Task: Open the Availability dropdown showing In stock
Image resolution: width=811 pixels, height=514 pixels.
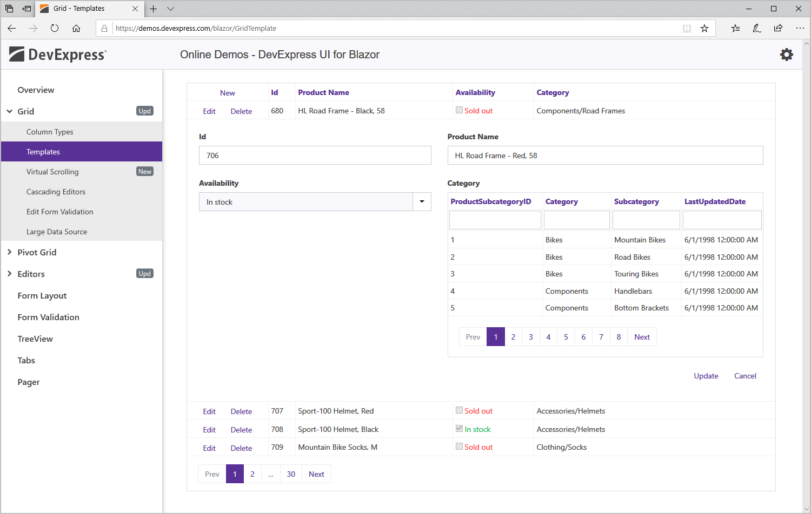Action: (x=421, y=201)
